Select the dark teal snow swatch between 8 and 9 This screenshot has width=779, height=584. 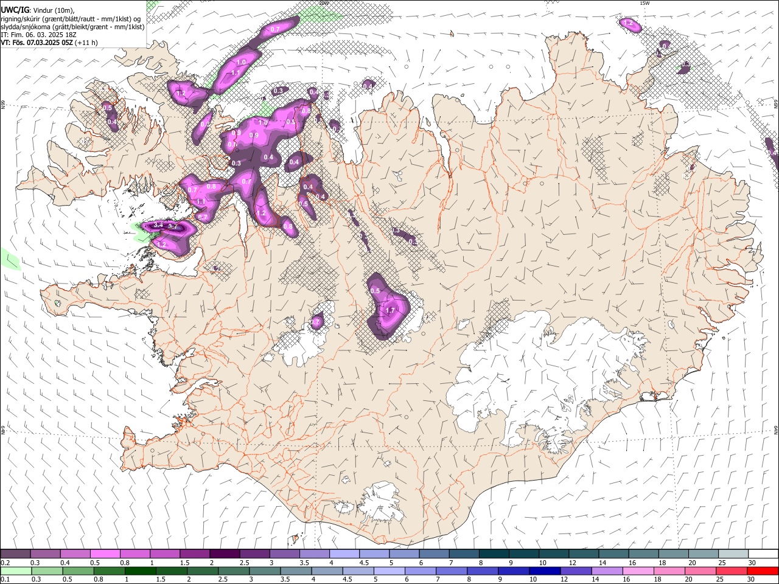[494, 554]
